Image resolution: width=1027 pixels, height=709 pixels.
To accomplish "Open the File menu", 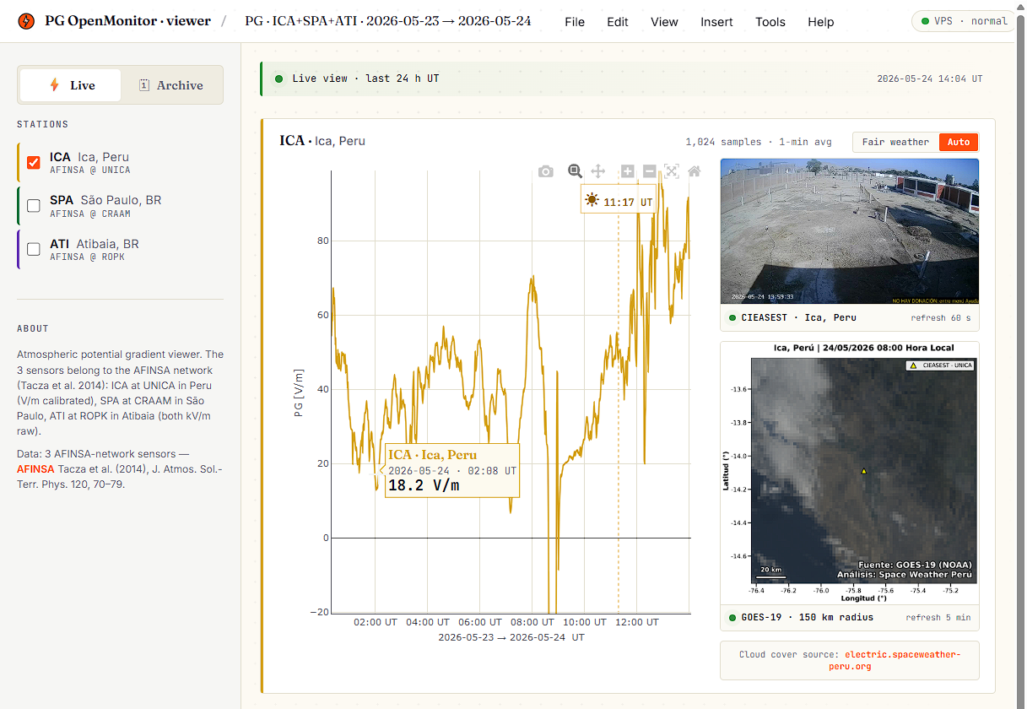I will [x=575, y=22].
